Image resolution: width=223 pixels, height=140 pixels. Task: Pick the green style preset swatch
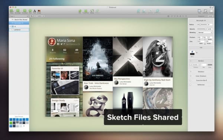pyautogui.click(x=11, y=123)
